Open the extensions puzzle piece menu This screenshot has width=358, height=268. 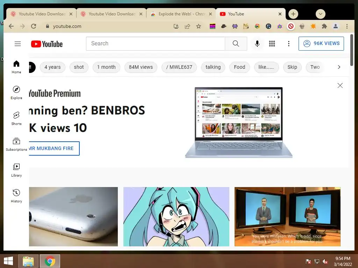point(324,26)
